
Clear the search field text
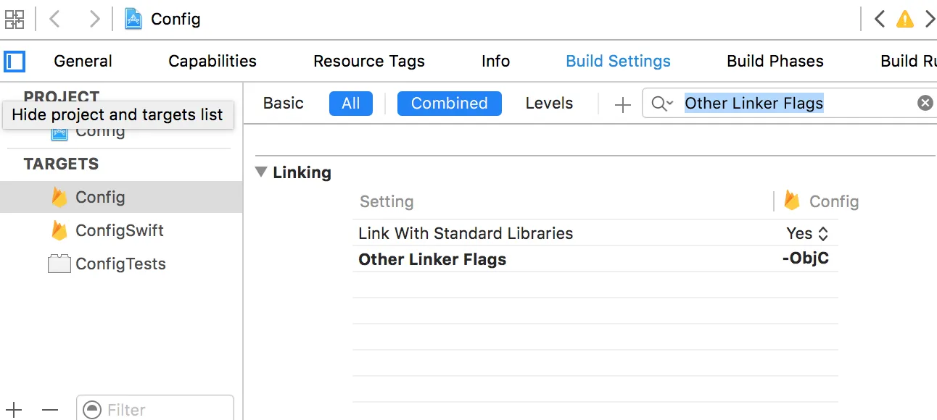tap(925, 103)
